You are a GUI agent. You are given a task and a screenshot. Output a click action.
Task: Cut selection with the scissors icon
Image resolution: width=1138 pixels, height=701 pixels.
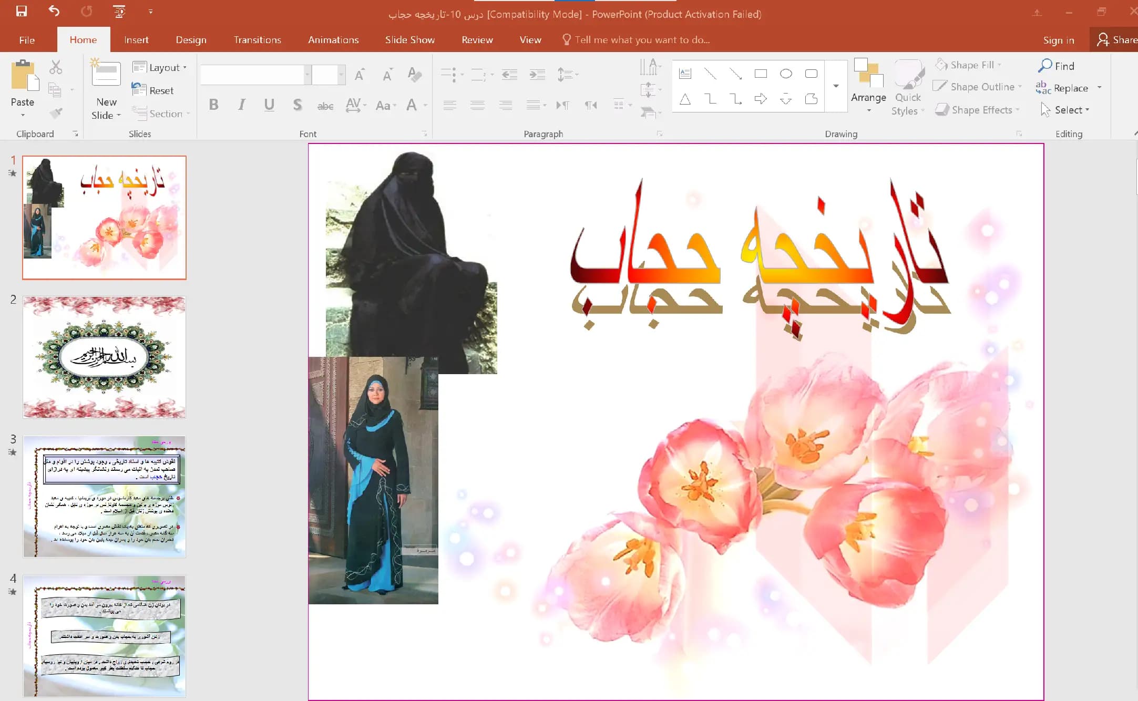pos(56,67)
